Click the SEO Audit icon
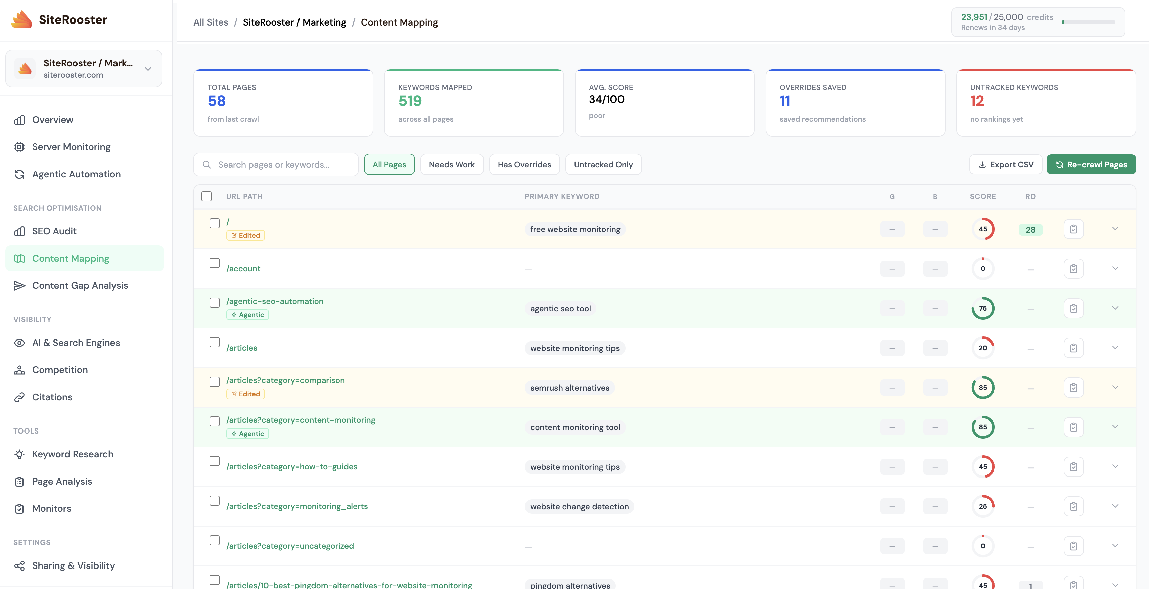 19,231
